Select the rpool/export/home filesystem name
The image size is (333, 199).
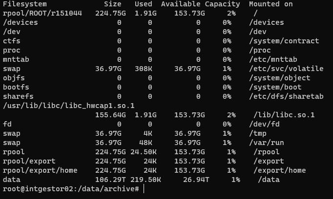[x=40, y=171]
